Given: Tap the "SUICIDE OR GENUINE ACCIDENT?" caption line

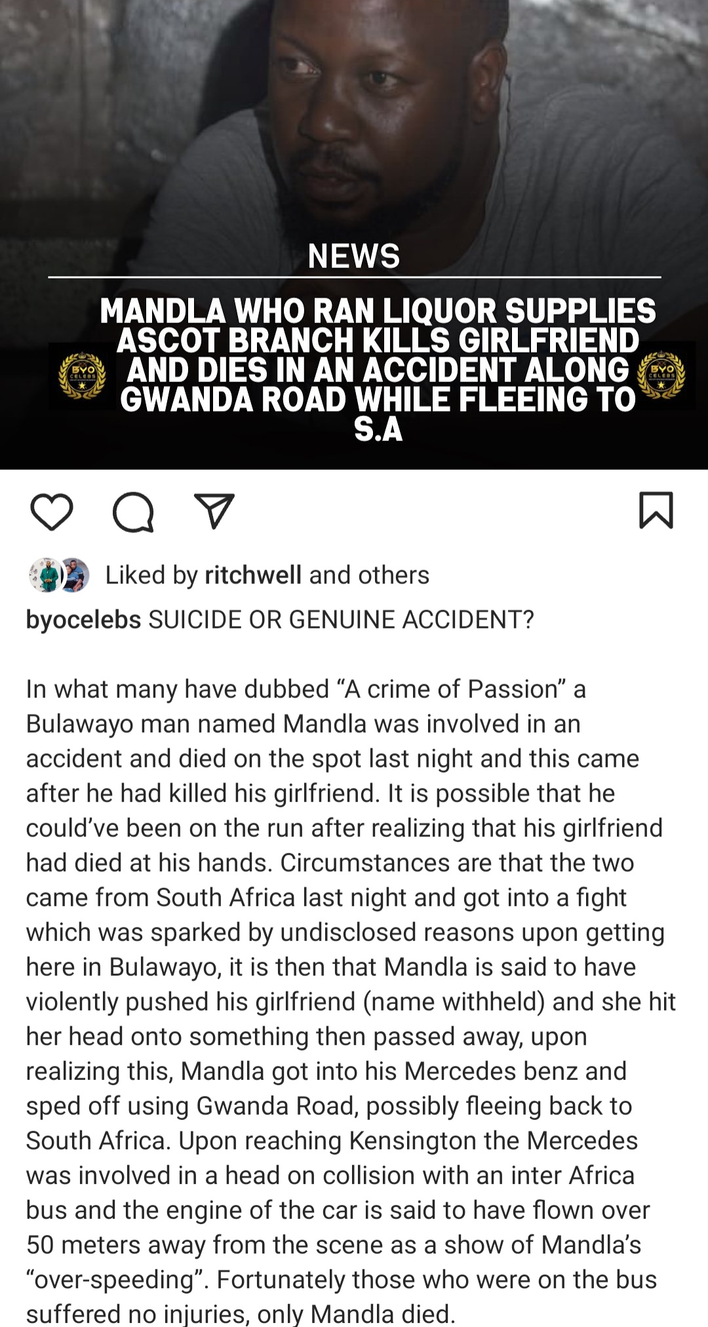Looking at the screenshot, I should point(342,619).
